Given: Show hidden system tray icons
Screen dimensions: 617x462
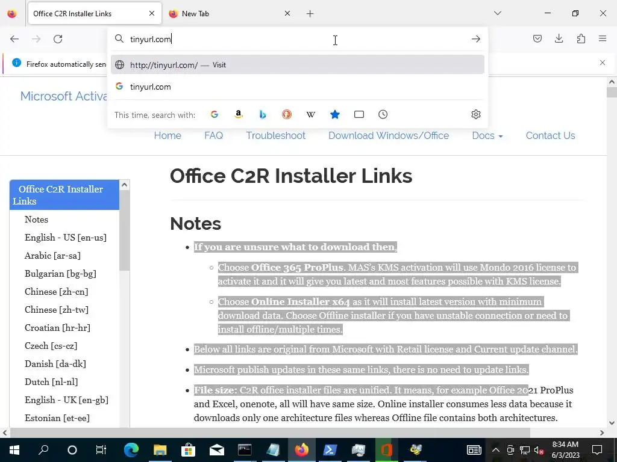Looking at the screenshot, I should pyautogui.click(x=496, y=450).
